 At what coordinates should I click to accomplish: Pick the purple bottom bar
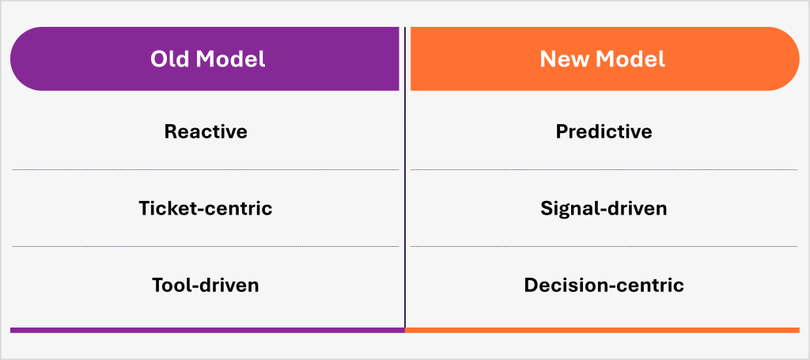pos(206,329)
